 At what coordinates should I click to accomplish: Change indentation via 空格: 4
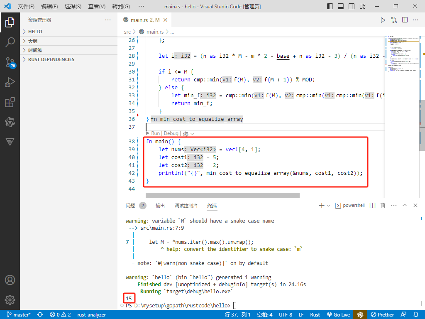pos(265,315)
